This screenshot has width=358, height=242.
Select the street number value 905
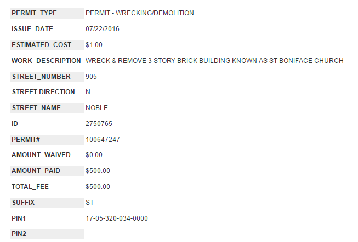click(91, 76)
